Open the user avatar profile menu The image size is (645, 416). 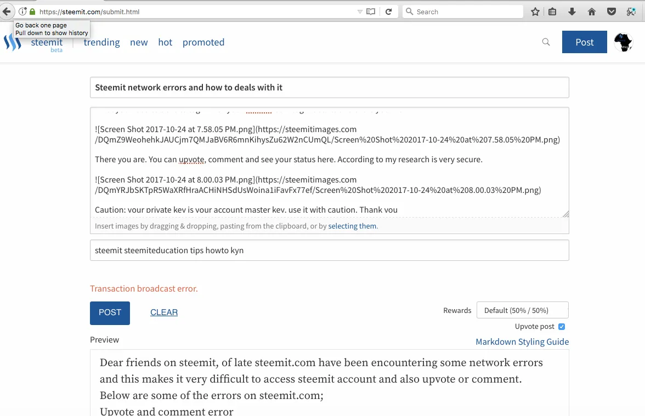623,42
